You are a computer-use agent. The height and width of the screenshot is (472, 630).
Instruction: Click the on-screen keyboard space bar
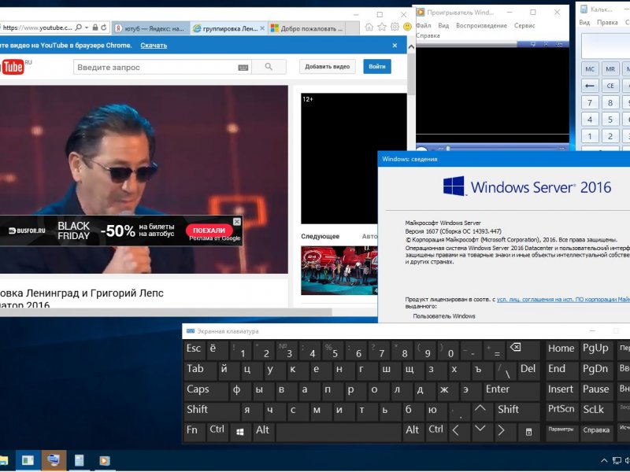tap(338, 432)
